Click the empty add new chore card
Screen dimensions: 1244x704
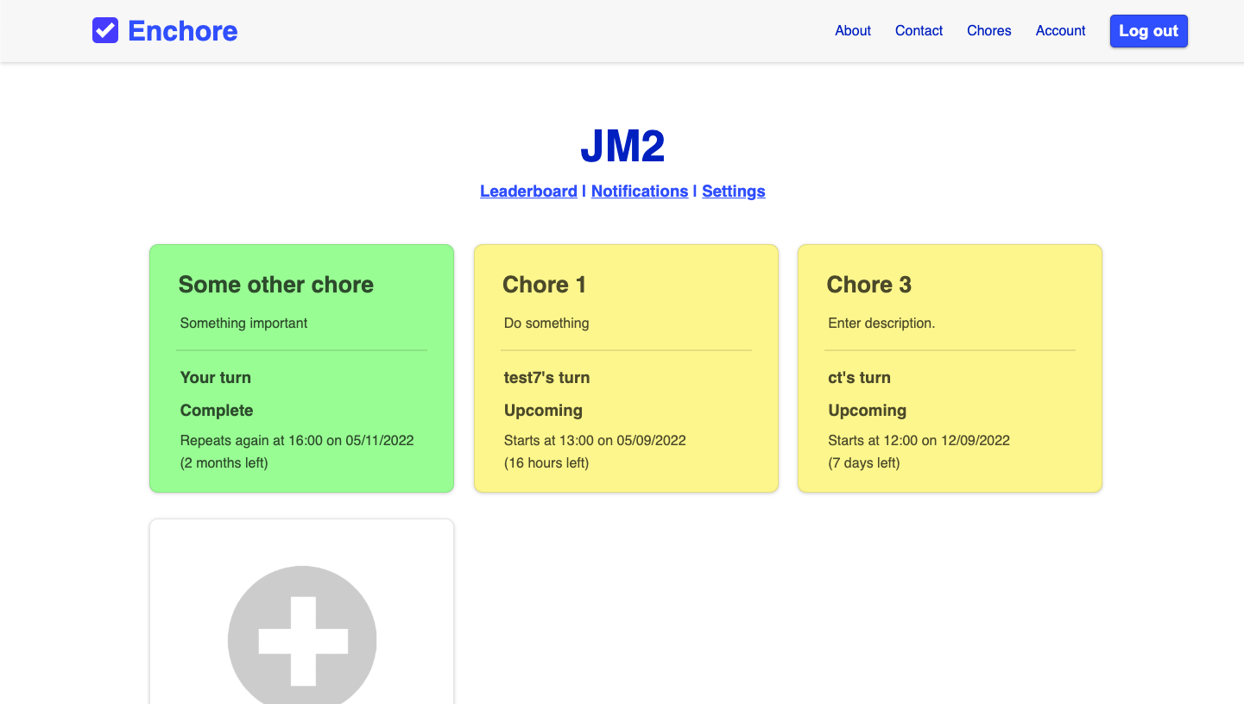pyautogui.click(x=301, y=544)
